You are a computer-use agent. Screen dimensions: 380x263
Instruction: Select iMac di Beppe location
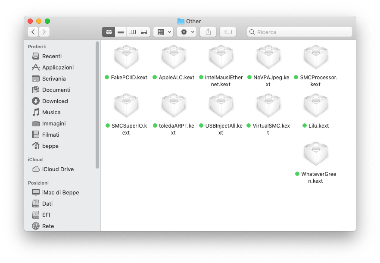(61, 192)
